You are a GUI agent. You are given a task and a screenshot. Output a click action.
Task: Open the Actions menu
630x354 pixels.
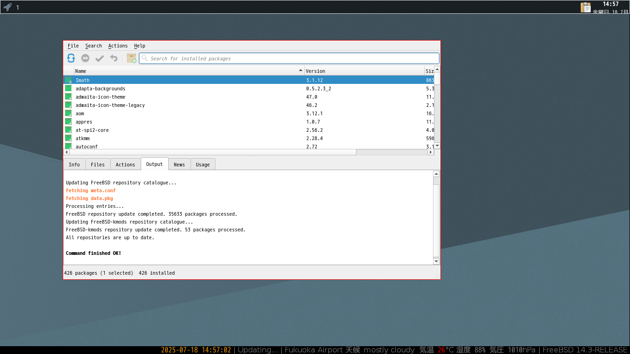[x=118, y=46]
